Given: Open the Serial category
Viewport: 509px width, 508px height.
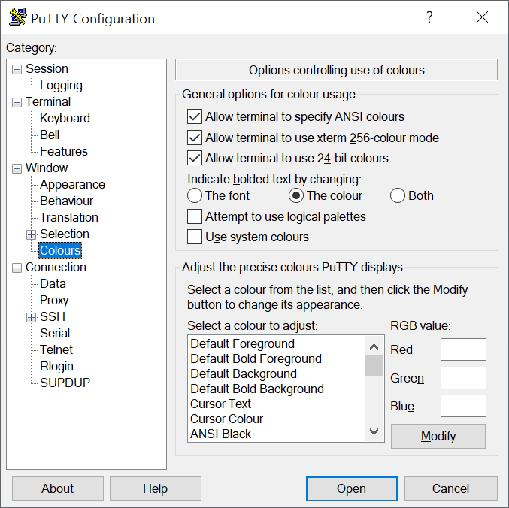Looking at the screenshot, I should (x=55, y=334).
